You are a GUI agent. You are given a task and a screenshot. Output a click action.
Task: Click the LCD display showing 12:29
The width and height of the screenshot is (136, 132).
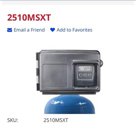(85, 69)
